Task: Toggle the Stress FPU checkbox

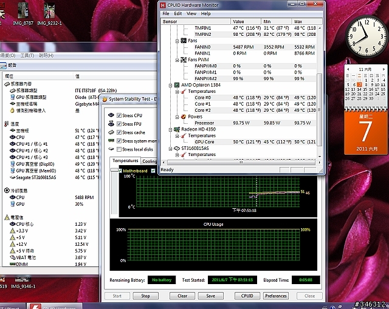Action: pyautogui.click(x=119, y=124)
